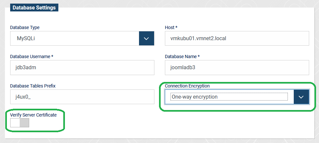This screenshot has height=143, width=319.
Task: Edit the Database Tables Prefix field
Action: click(82, 97)
